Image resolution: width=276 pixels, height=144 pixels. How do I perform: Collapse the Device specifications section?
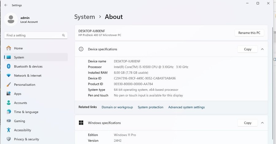[x=262, y=49]
